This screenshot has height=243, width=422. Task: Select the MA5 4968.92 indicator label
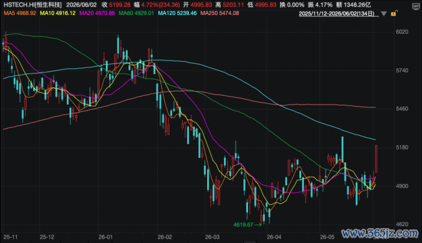click(19, 13)
